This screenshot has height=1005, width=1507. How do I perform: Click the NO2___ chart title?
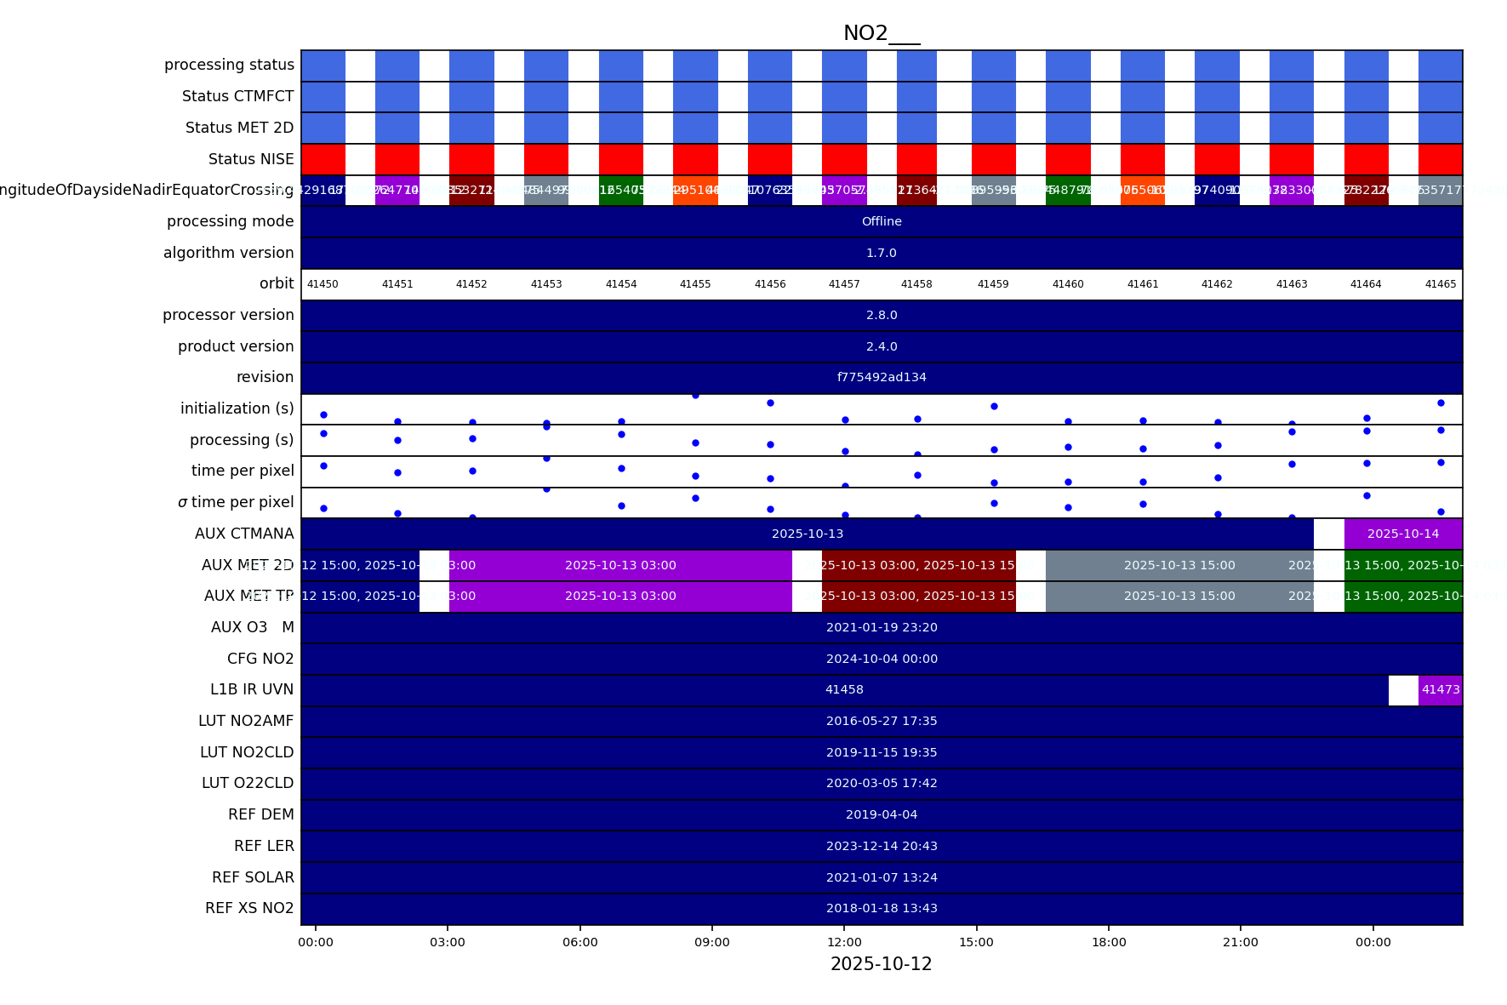881,33
